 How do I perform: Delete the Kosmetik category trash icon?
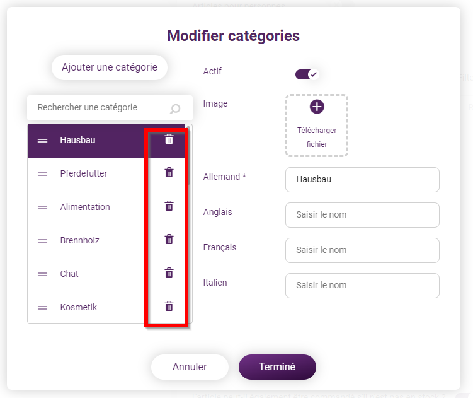point(169,306)
